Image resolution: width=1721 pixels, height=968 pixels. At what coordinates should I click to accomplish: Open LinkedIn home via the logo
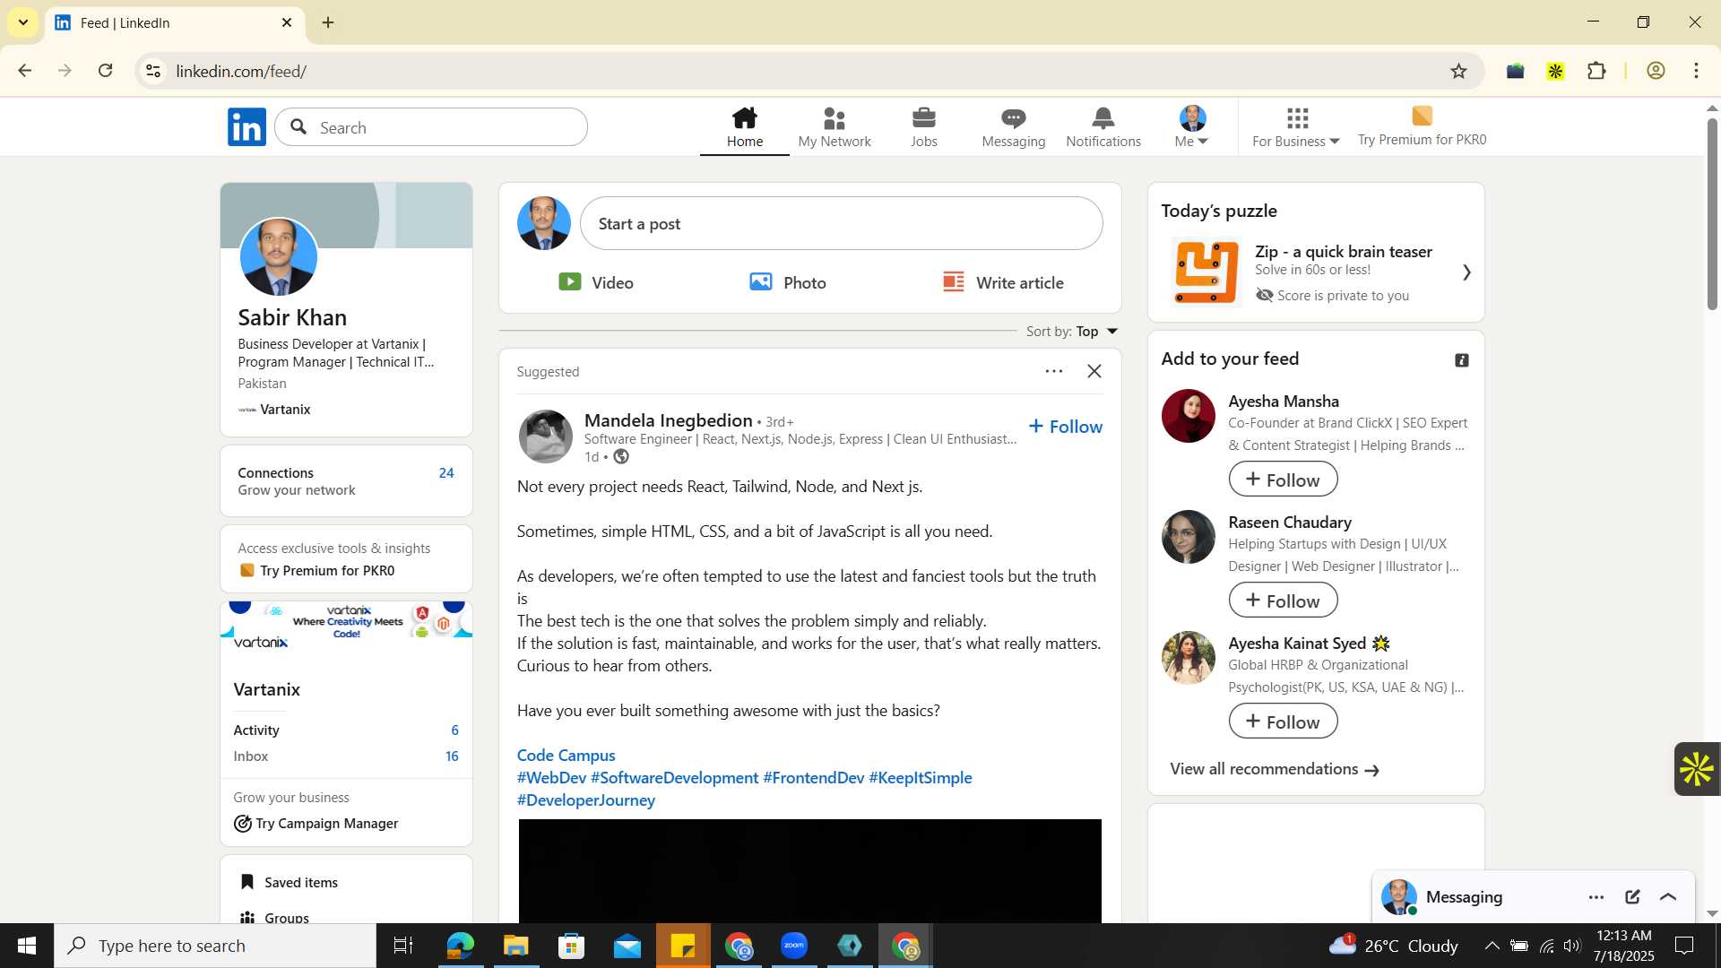[x=246, y=127]
